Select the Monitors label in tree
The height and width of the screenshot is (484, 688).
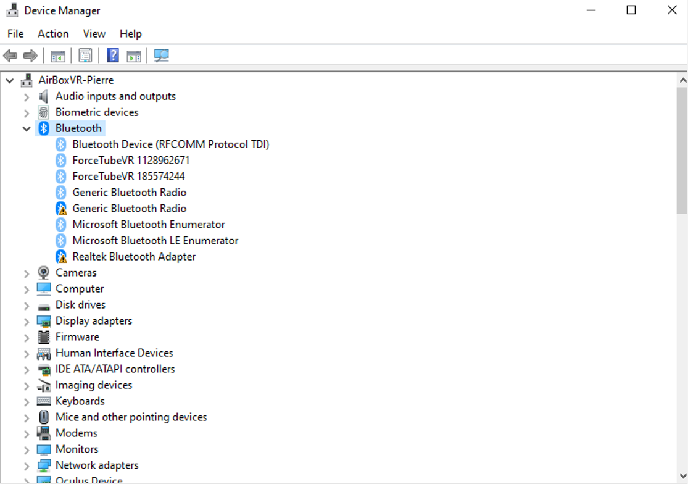click(77, 449)
